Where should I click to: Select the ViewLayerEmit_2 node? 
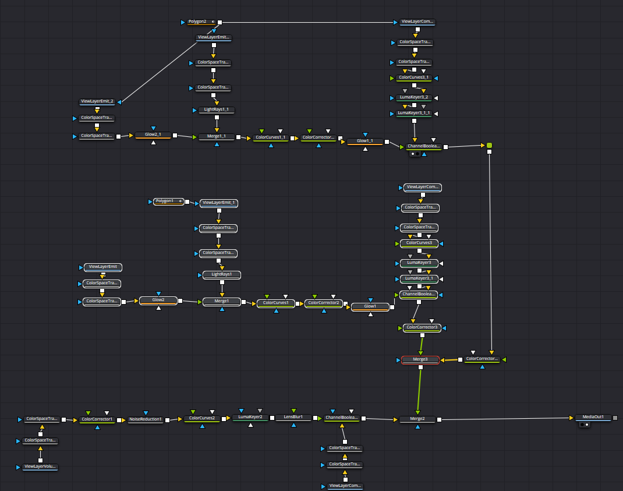pos(97,102)
